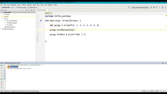Click the Make Project build icon
Viewport: 167px width, 94px height.
click(129, 7)
